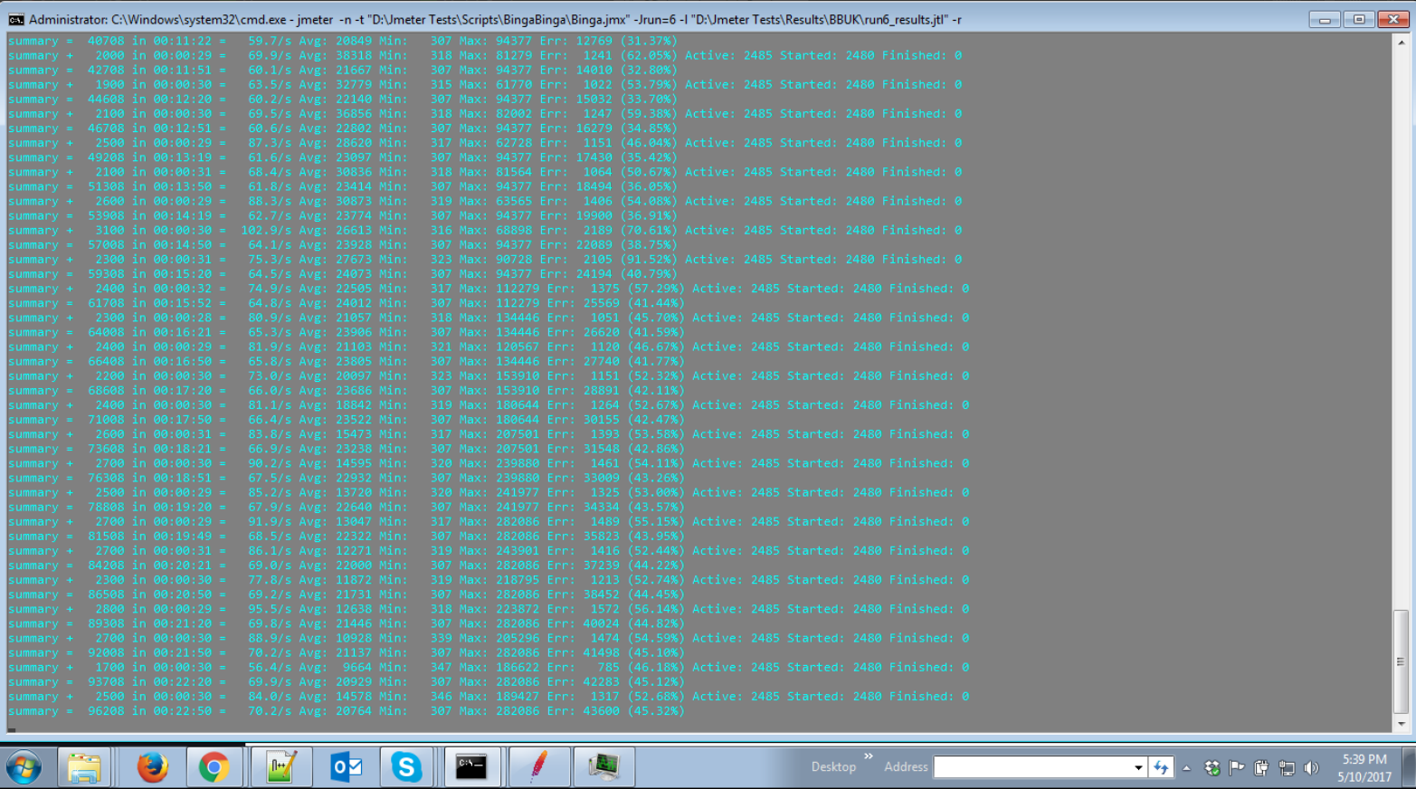Viewport: 1416px width, 789px height.
Task: Click 'Max: 120567' value
Action: (x=499, y=347)
